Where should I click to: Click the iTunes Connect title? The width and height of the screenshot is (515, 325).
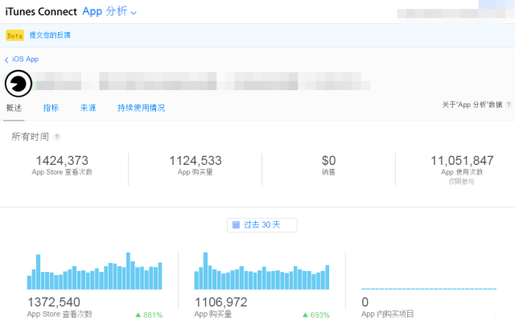pyautogui.click(x=41, y=12)
